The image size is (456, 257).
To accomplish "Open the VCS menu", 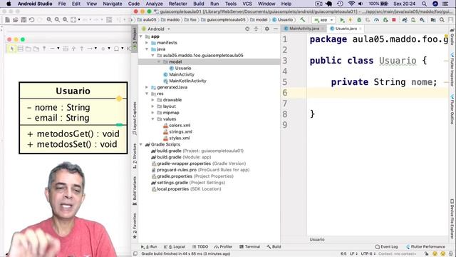I will coord(247,4).
